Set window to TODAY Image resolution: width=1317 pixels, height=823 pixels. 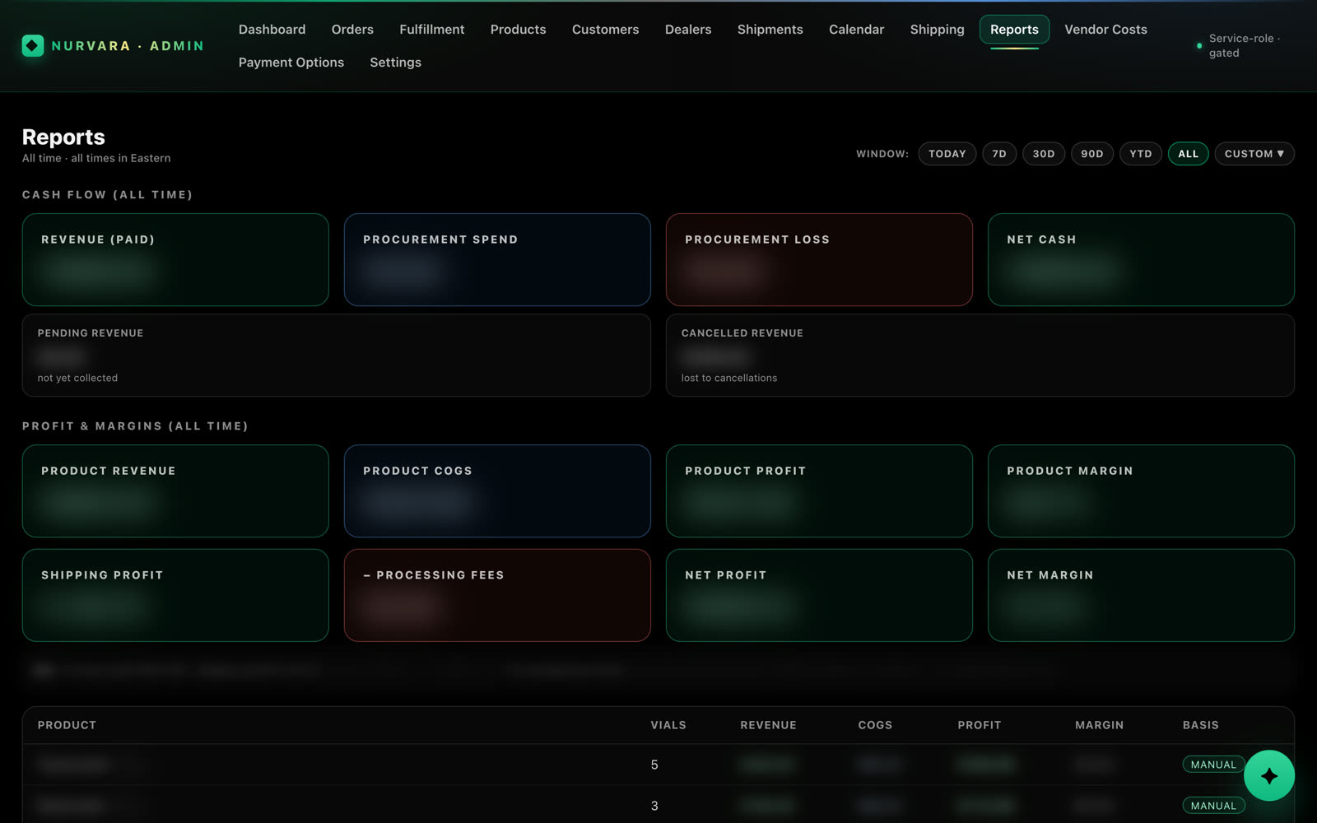(947, 154)
